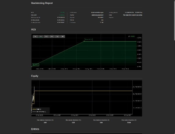Viewport: 175px width, 134px height.
Task: Click the Backtesting Report title
Action: tap(42, 3)
